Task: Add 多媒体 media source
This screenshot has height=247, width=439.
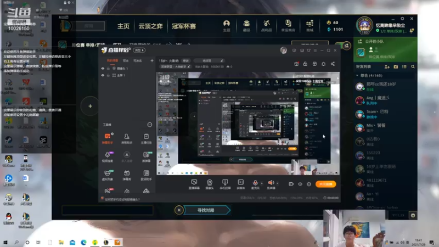Action: [240, 184]
